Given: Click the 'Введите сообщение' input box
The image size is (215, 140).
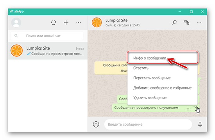Looking at the screenshot, I should click(148, 124).
